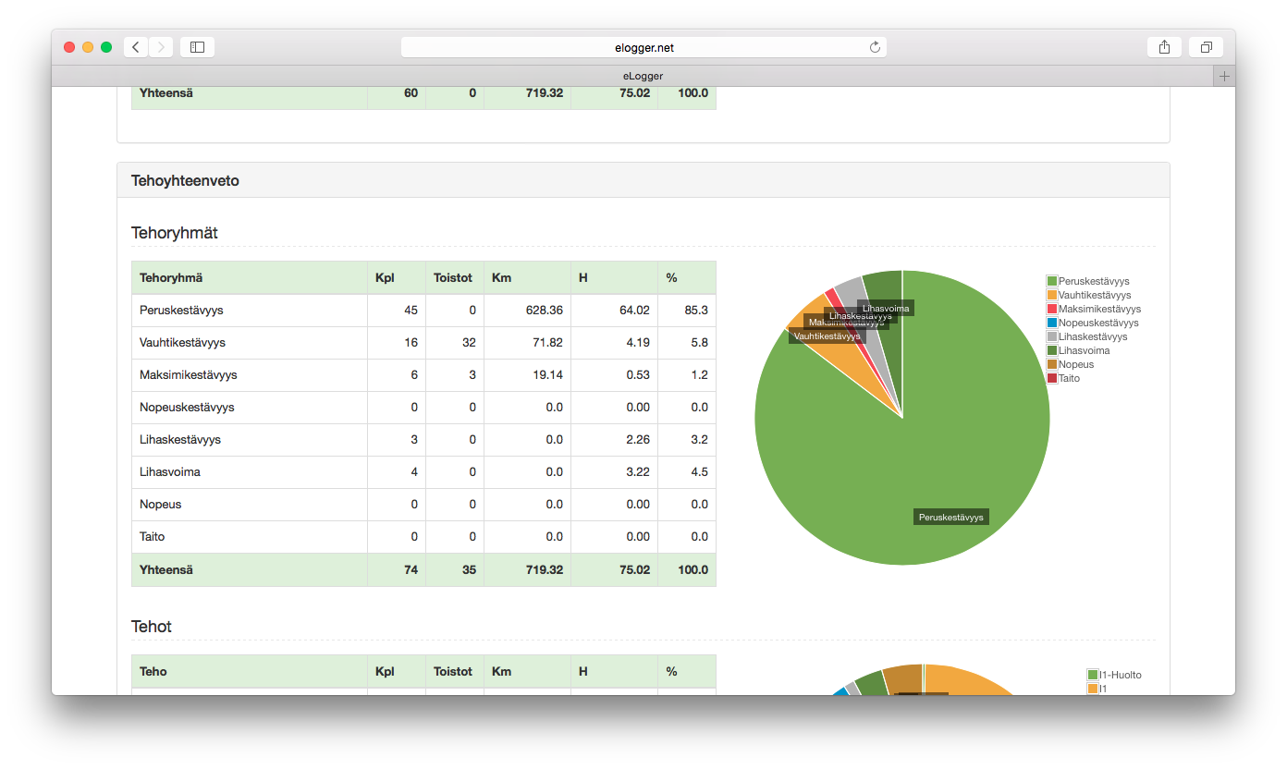Viewport: 1287px width, 769px height.
Task: Select the Lihasvoima table row label
Action: [170, 471]
